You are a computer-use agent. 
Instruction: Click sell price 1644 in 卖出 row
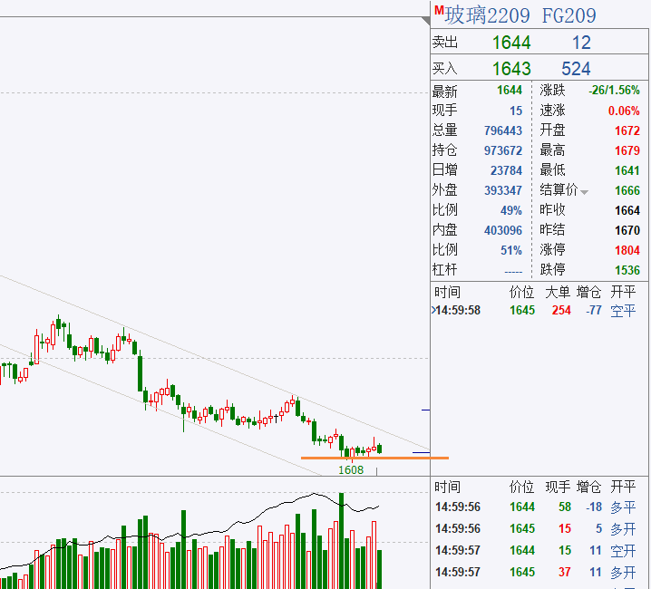pos(511,43)
